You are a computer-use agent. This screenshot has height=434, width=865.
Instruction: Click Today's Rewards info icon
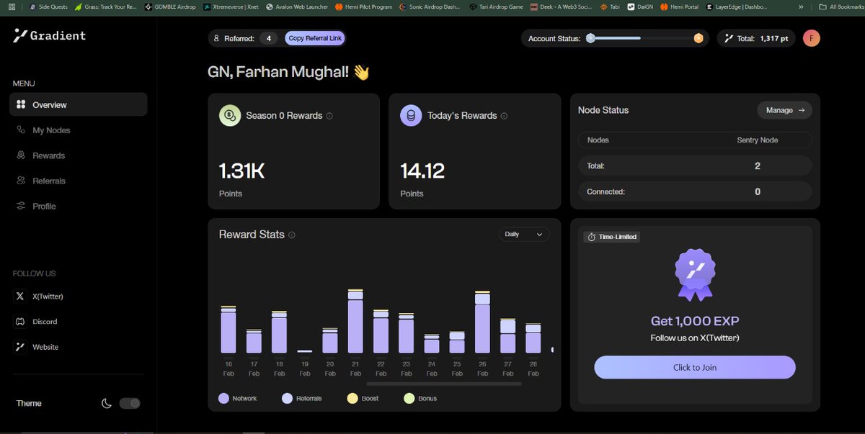coord(504,116)
